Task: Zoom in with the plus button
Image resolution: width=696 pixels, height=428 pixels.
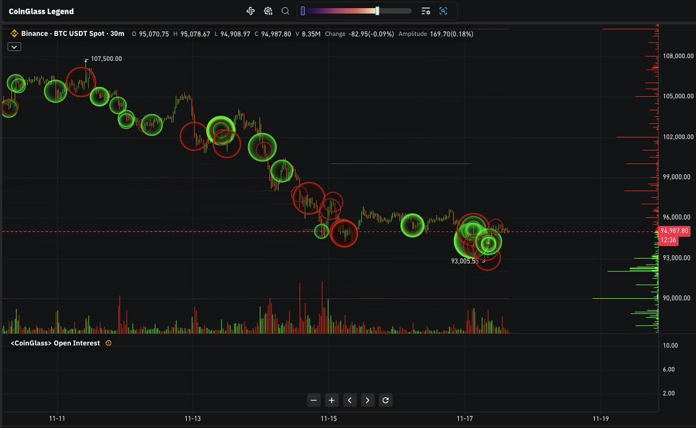Action: point(332,400)
